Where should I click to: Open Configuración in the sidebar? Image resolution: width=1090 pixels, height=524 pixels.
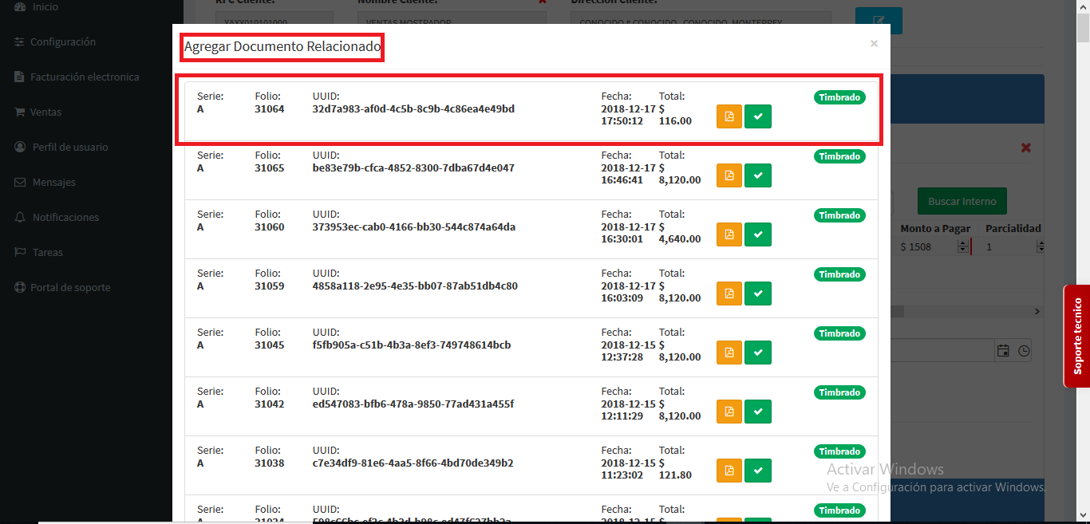[x=62, y=41]
